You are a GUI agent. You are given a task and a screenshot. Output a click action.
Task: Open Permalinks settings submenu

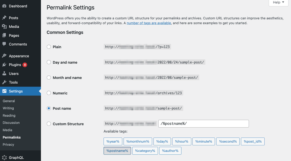[x=12, y=137]
